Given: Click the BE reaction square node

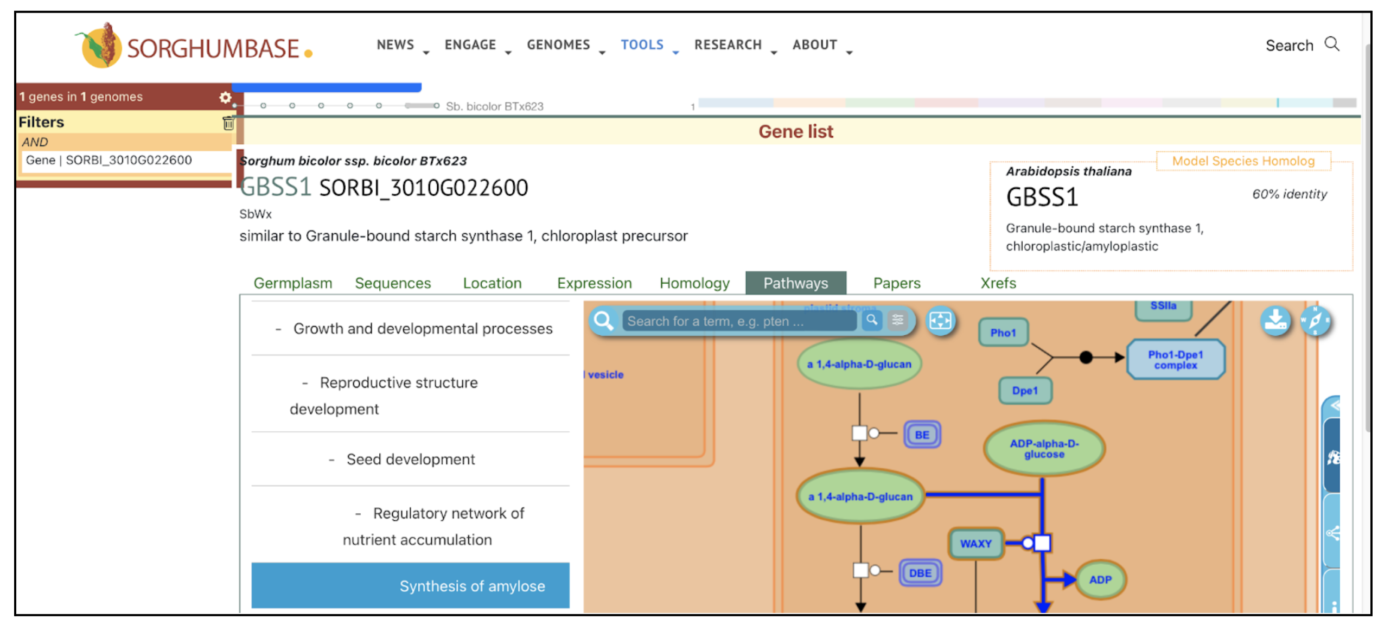Looking at the screenshot, I should click(859, 433).
